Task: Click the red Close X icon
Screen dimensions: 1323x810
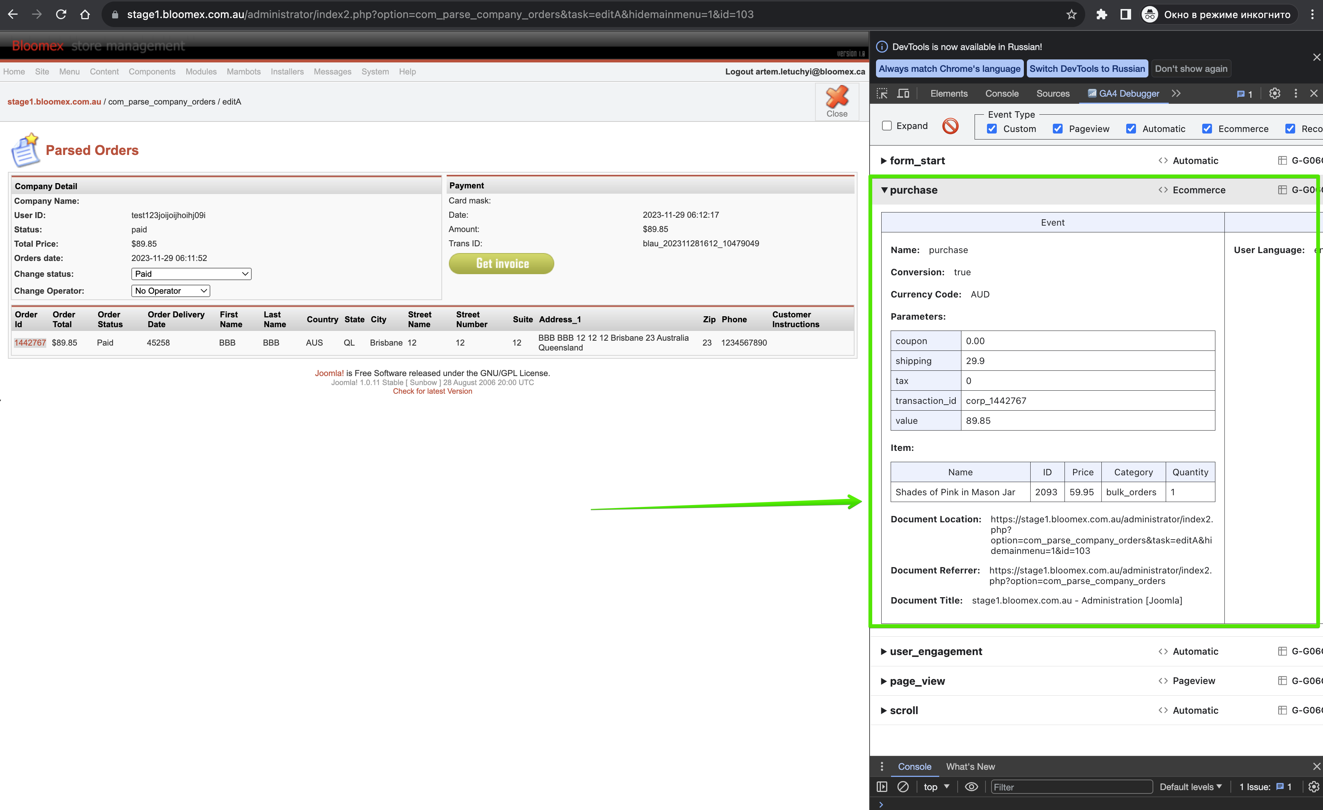Action: tap(836, 97)
